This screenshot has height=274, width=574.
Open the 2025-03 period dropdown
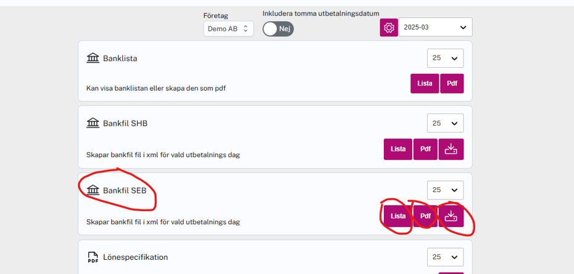tap(435, 27)
